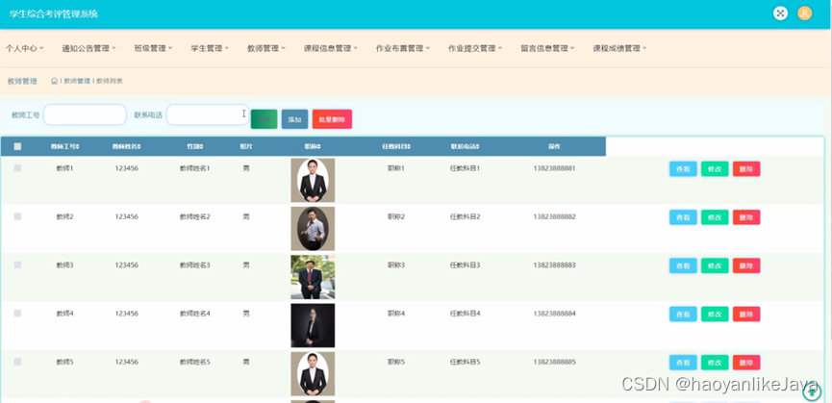The image size is (832, 403).
Task: Open photo thumbnail in 教师2 row
Action: (x=313, y=229)
